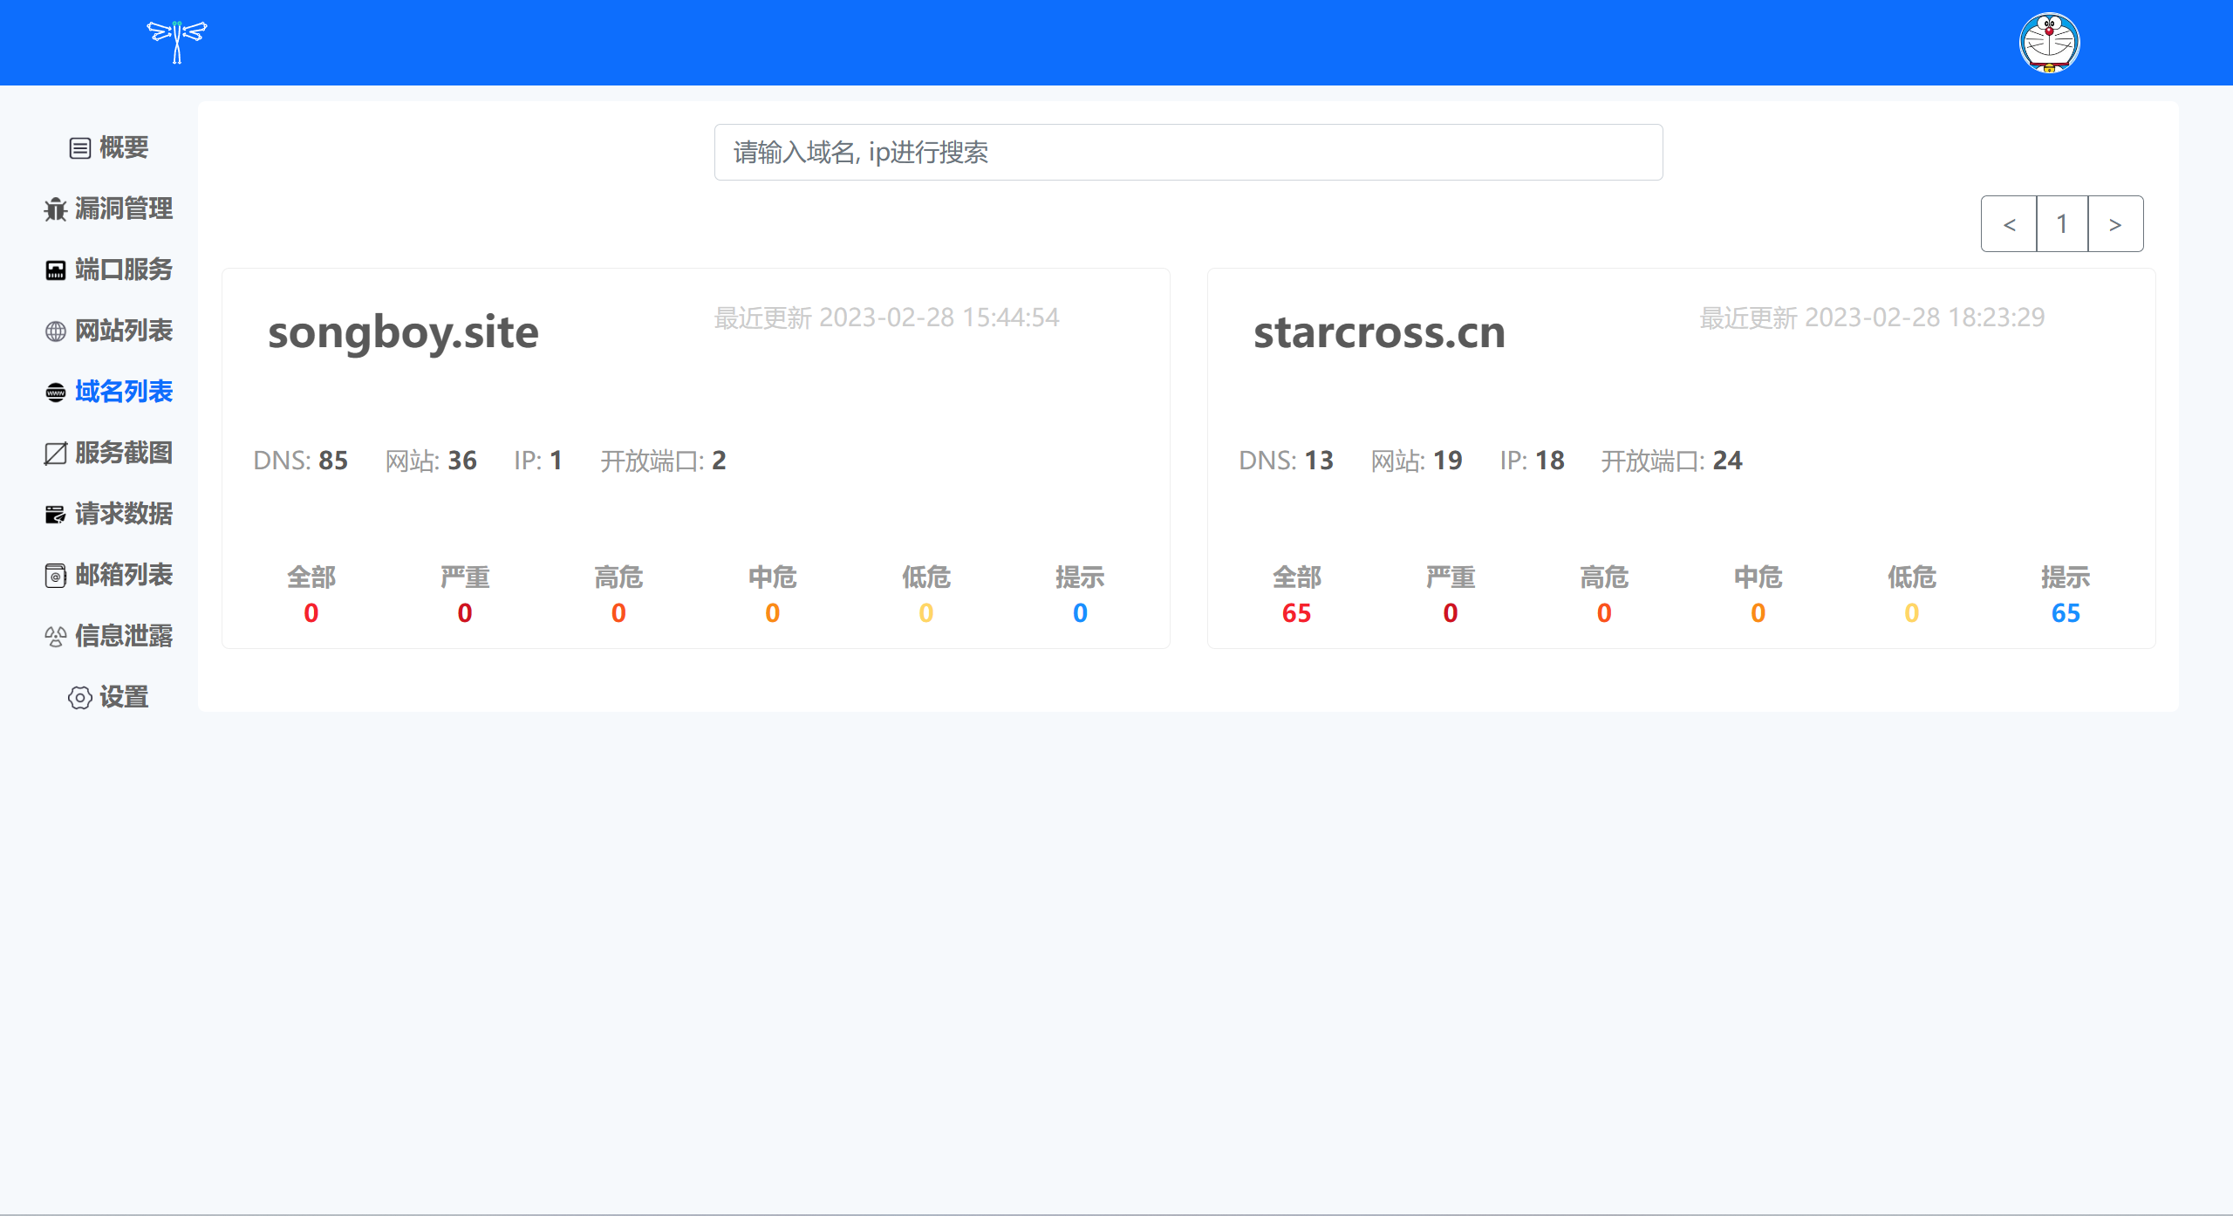The width and height of the screenshot is (2233, 1216).
Task: Click the bug icon for 漏洞管理
Action: point(56,209)
